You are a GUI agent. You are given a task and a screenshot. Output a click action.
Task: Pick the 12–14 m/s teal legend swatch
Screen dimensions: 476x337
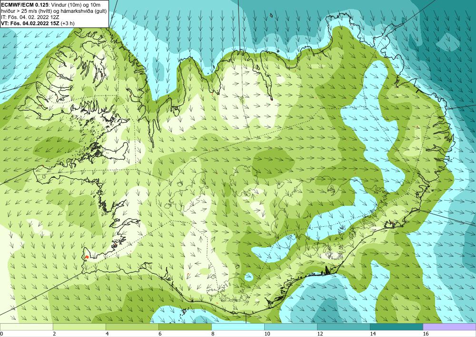pos(343,327)
